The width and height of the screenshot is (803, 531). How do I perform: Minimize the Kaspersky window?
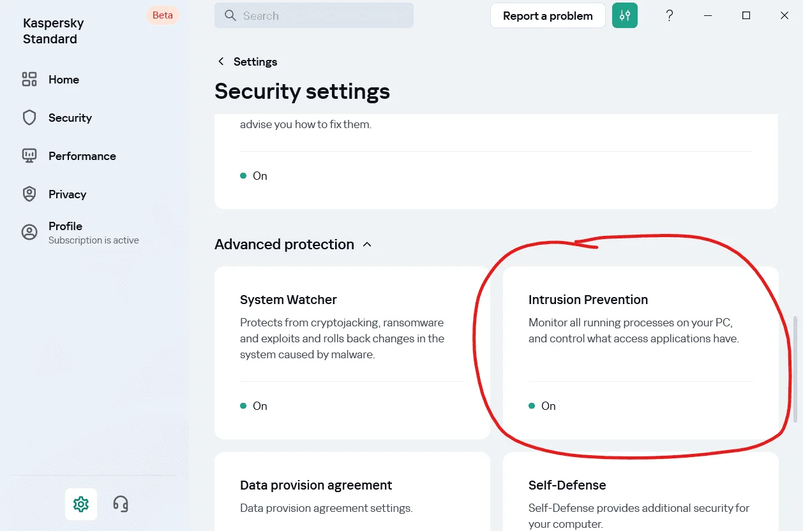708,15
